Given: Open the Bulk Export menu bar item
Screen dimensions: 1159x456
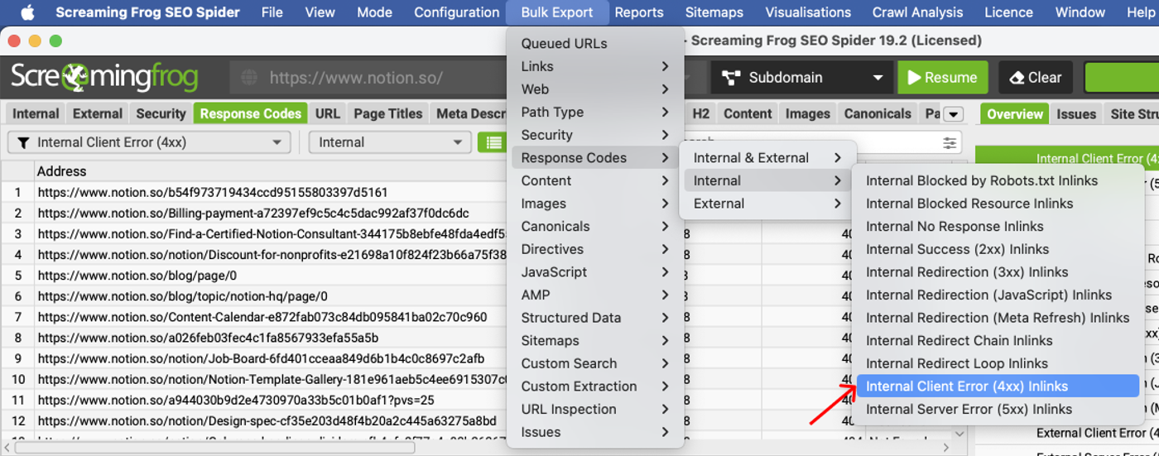Looking at the screenshot, I should tap(556, 12).
